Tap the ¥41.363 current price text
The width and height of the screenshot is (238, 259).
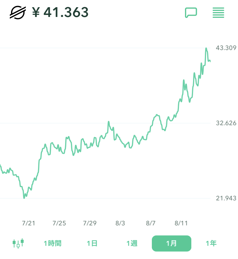point(61,12)
